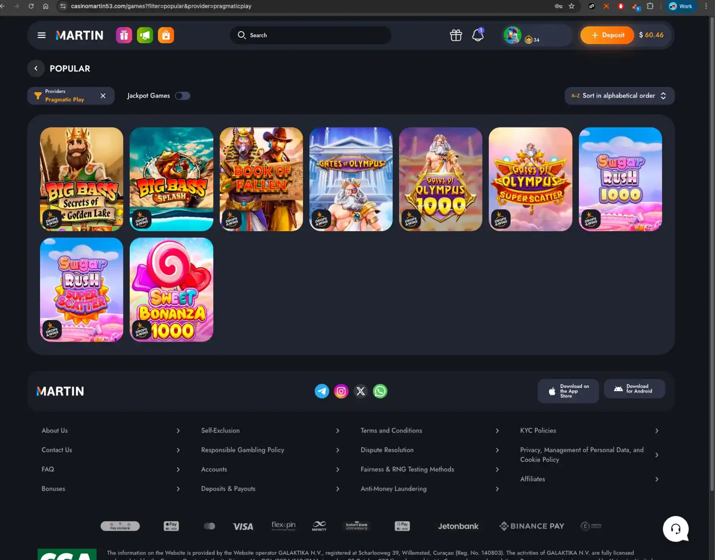Viewport: 715px width, 560px height.
Task: Open the Telegram social link
Action: tap(322, 391)
